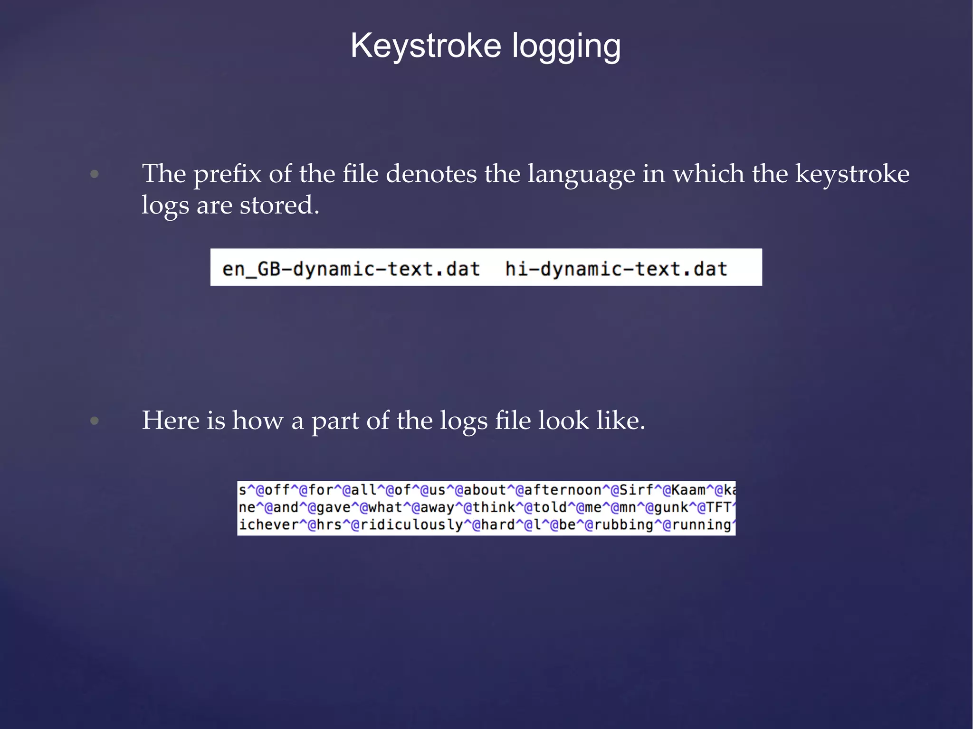This screenshot has height=729, width=973.
Task: Click the word 'rubbing' in the log excerpt
Action: tap(624, 524)
